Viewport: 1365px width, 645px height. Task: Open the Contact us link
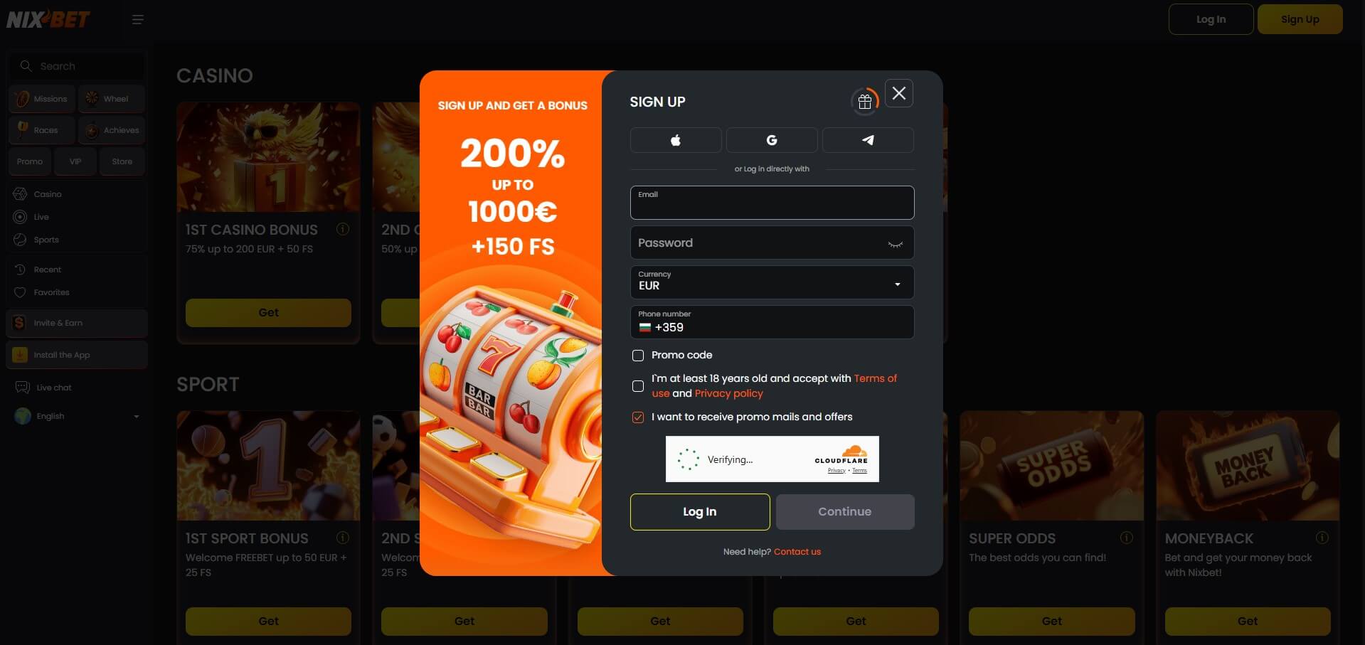pos(797,552)
